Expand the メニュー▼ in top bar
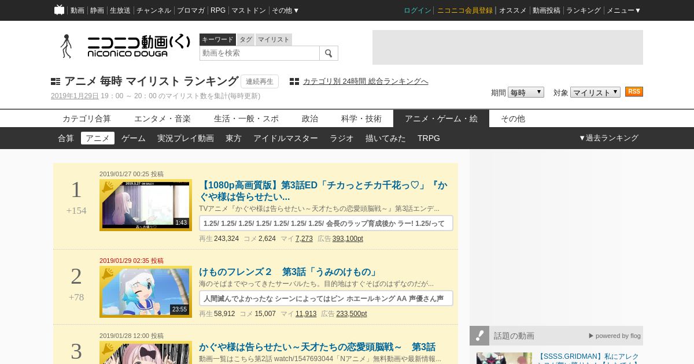The image size is (694, 364). [x=623, y=10]
